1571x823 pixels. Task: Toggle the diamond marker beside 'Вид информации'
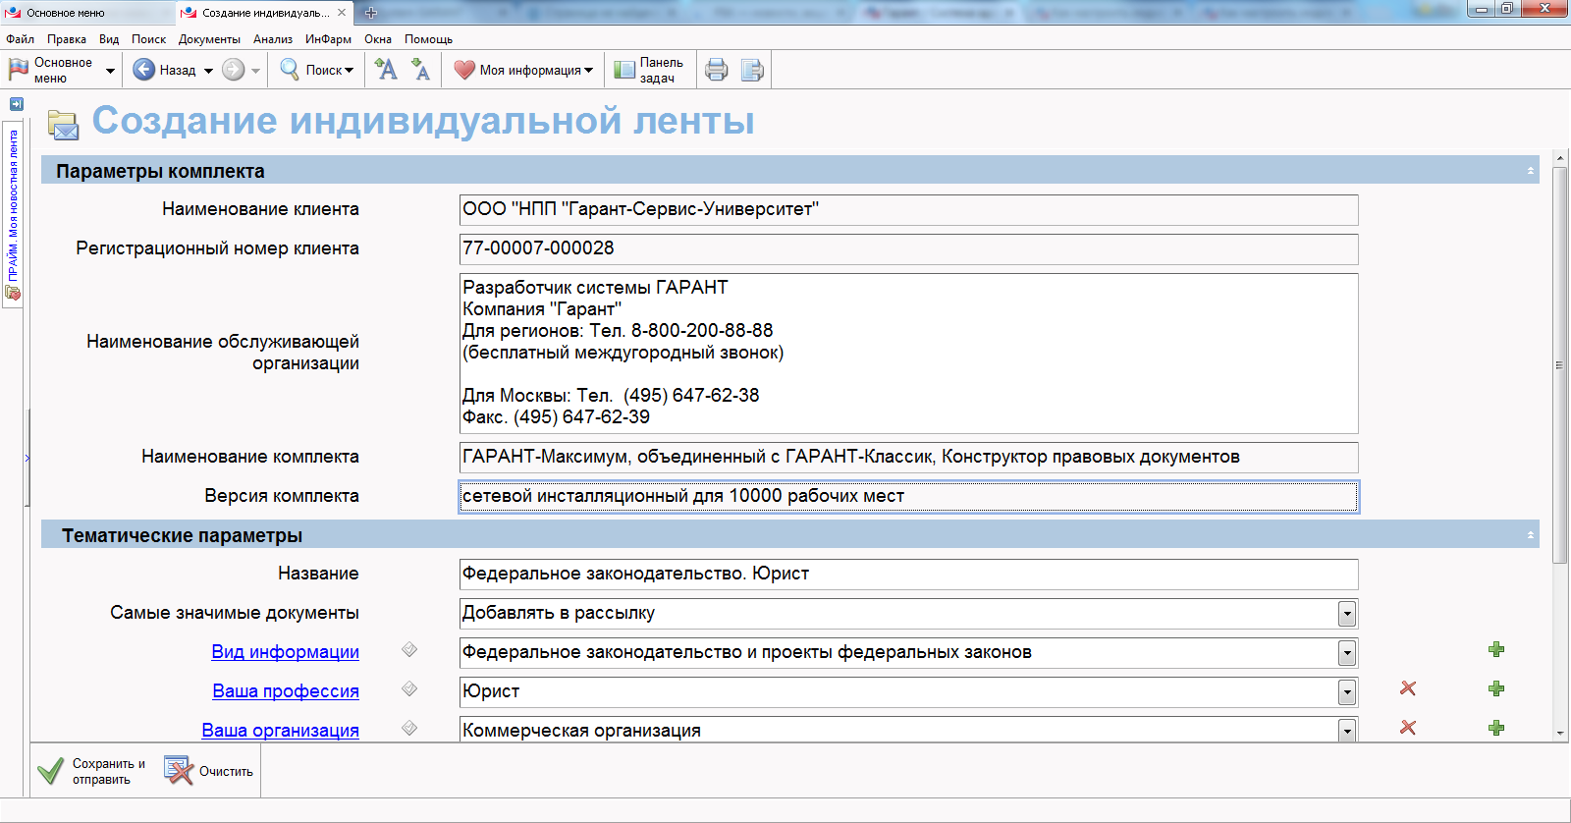tap(409, 649)
